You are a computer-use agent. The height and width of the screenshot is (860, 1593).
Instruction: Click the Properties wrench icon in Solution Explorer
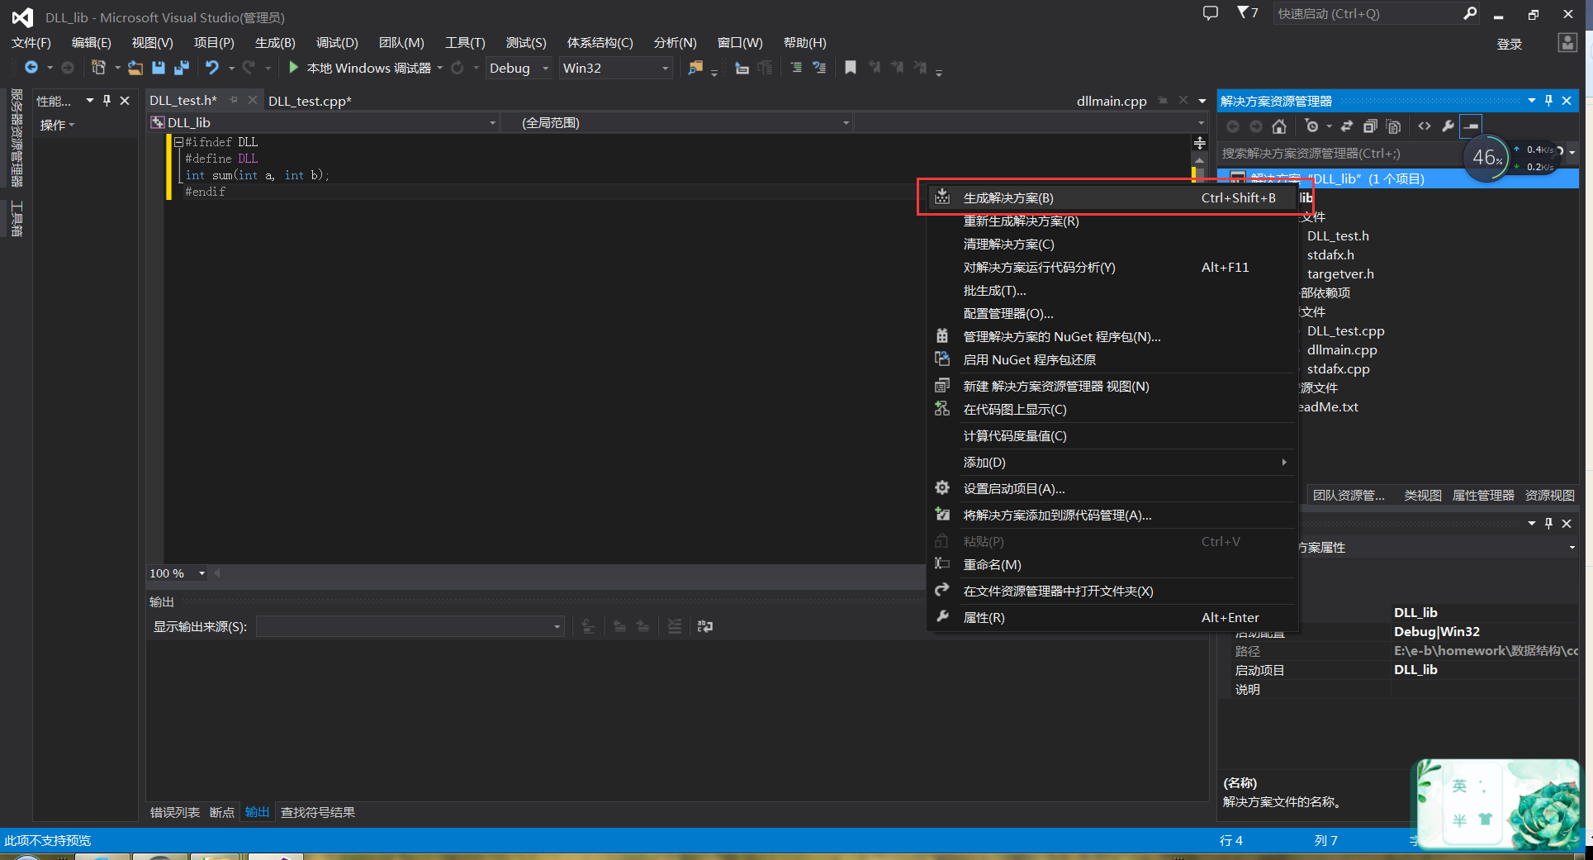click(1448, 126)
